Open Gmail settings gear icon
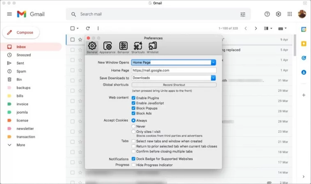The width and height of the screenshot is (311, 184). coord(278,14)
